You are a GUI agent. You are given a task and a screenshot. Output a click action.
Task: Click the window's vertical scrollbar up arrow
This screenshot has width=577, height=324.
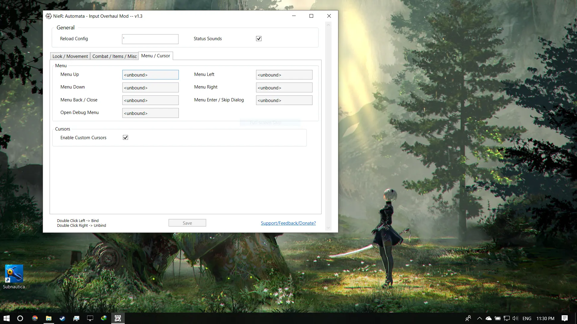328,25
